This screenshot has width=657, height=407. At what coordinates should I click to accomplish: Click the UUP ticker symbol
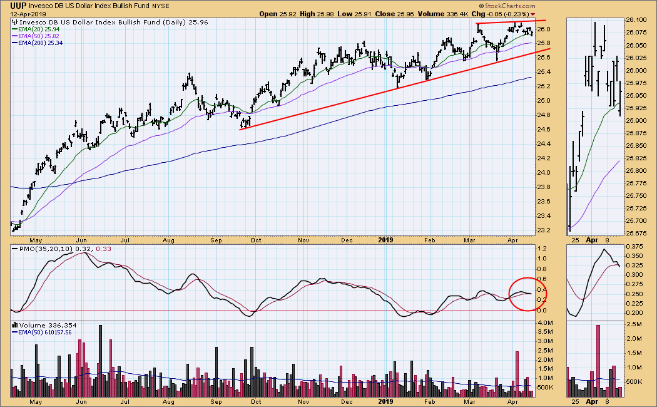tap(18, 6)
